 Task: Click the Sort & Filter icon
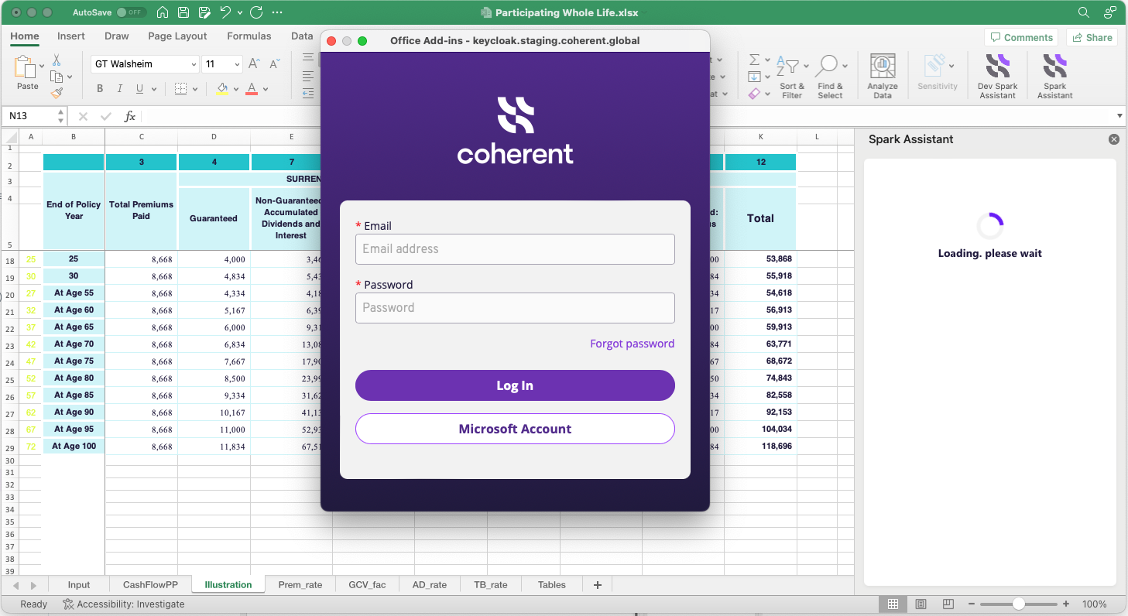coord(791,75)
